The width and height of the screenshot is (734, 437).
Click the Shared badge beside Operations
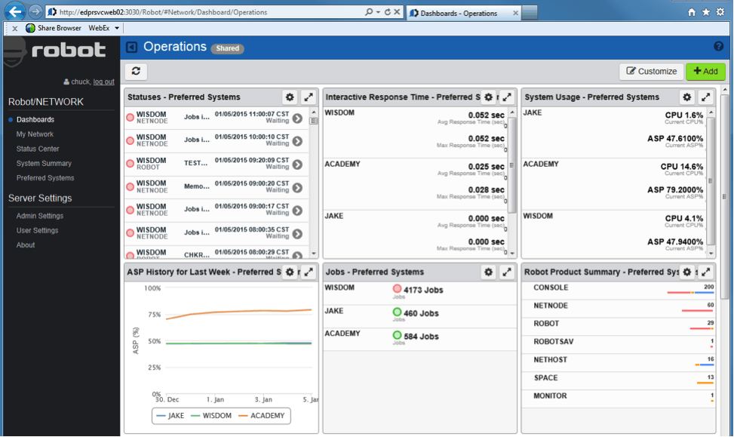click(x=228, y=48)
